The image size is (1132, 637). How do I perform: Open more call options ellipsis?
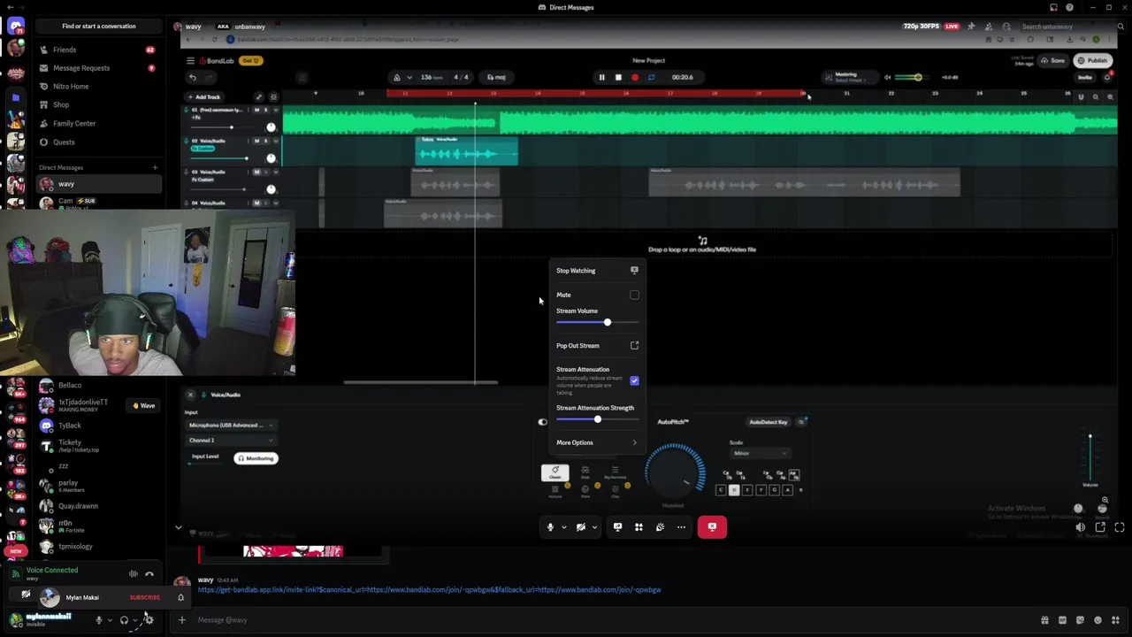[x=681, y=527]
